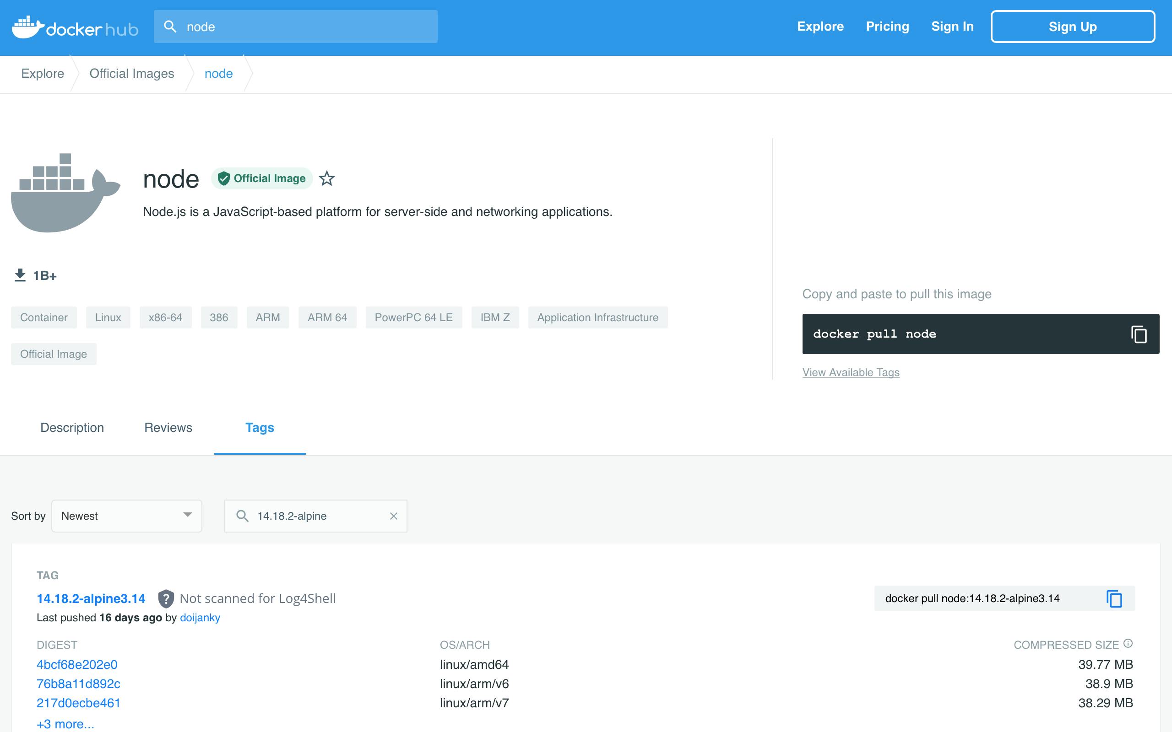Select the Tags tab
This screenshot has height=732, width=1172.
coord(260,427)
